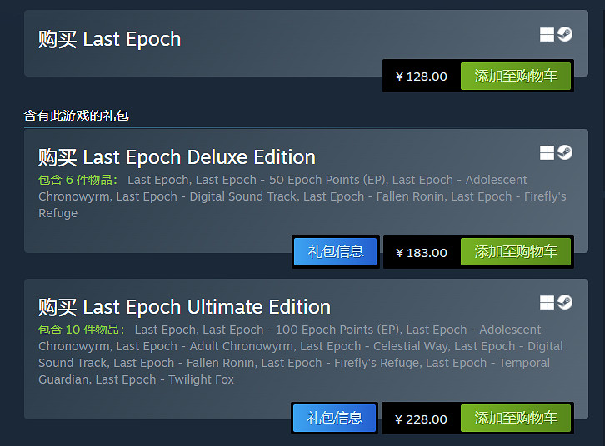The image size is (605, 446).
Task: Click Steam icon in Ultimate Edition box
Action: click(565, 302)
